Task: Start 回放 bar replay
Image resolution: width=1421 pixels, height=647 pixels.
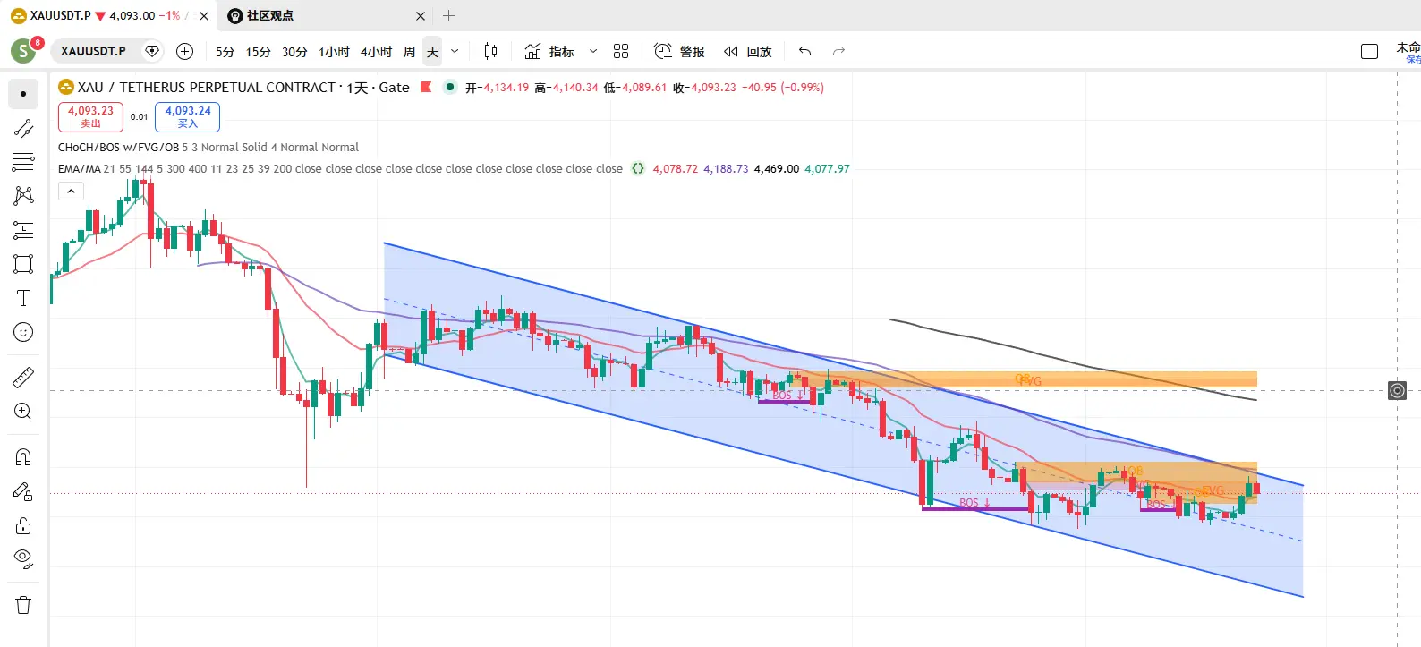Action: (748, 51)
